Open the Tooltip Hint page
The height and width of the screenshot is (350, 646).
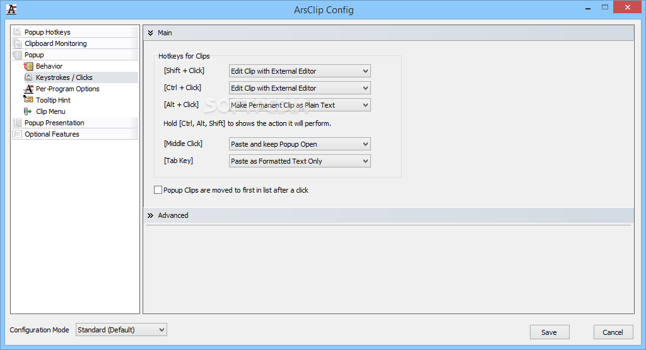coord(53,100)
